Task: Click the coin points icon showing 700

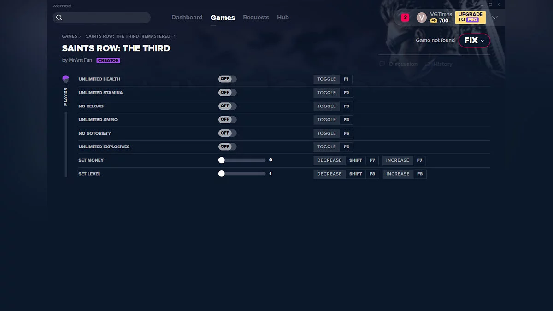Action: 433,21
